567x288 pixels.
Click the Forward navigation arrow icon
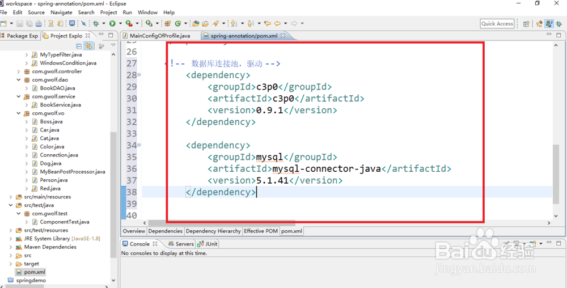coord(294,23)
